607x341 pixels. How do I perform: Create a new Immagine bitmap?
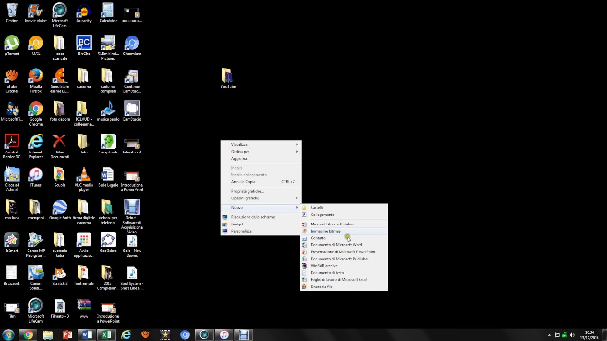tap(344, 231)
